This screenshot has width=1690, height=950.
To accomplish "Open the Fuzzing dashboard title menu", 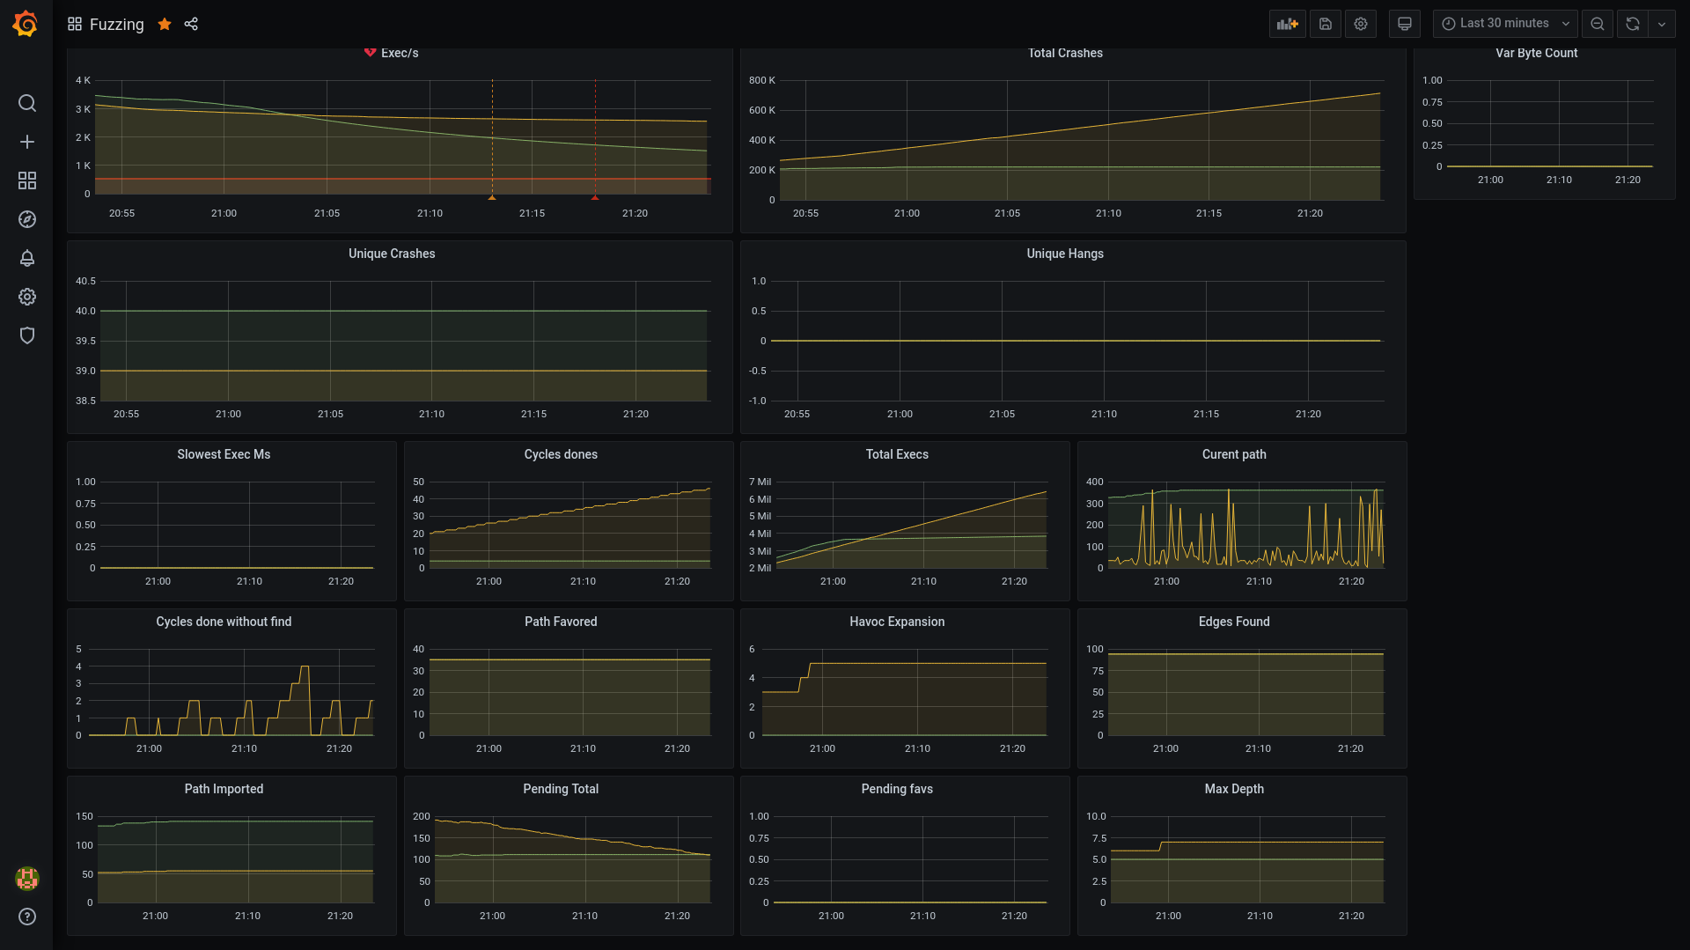I will pos(115,24).
